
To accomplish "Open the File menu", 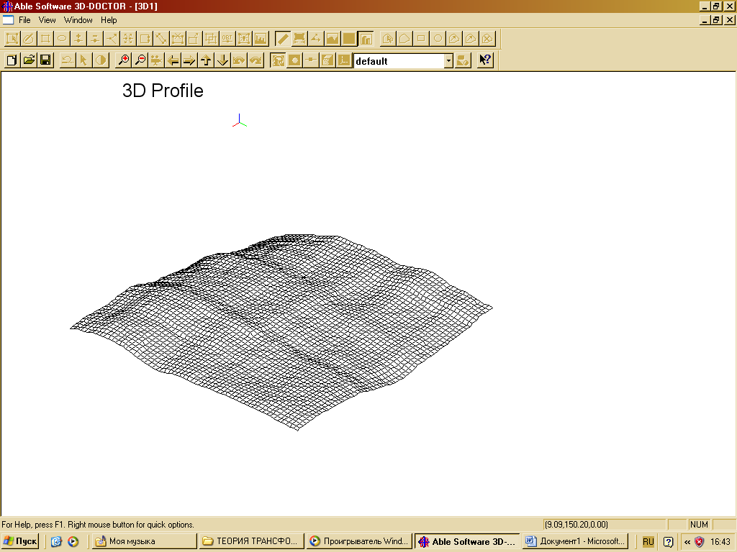I will point(24,20).
